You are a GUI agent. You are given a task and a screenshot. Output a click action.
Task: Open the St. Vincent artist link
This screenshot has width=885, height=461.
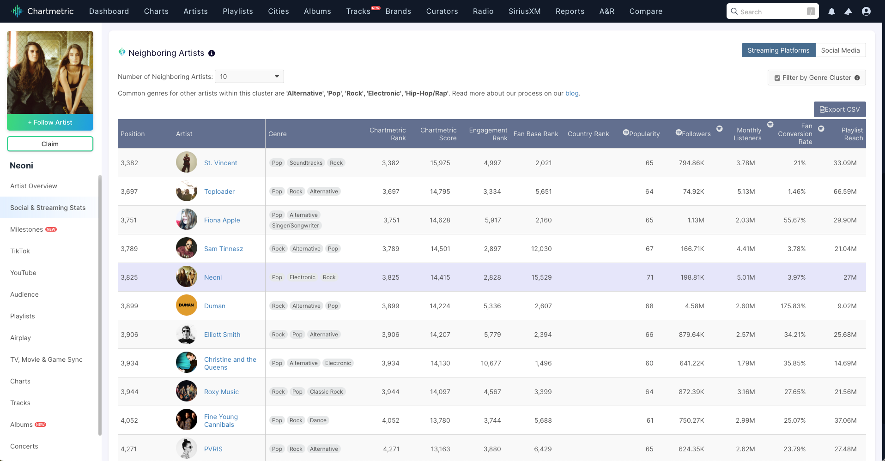(220, 163)
